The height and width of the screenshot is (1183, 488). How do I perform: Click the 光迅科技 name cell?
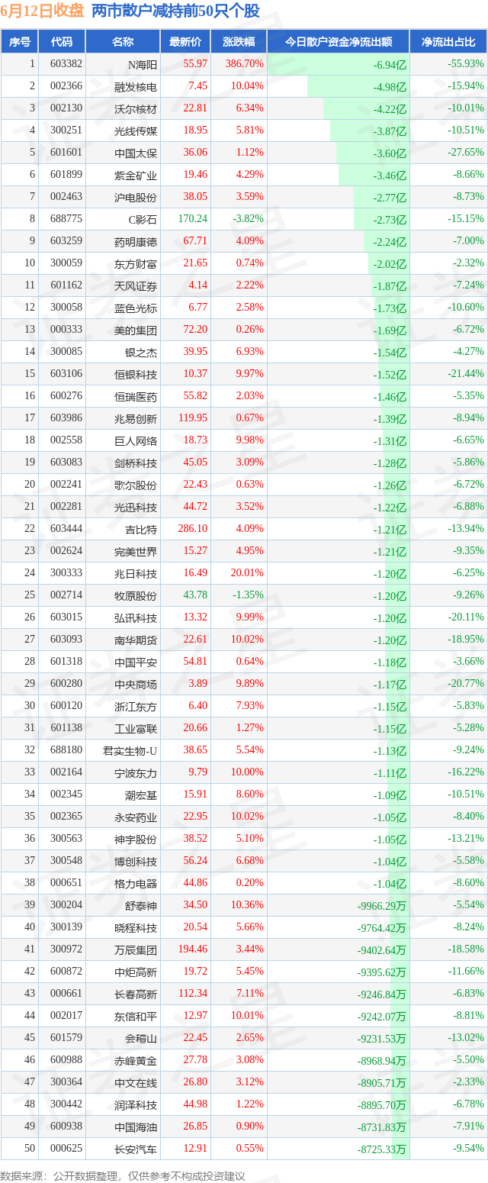pyautogui.click(x=123, y=507)
